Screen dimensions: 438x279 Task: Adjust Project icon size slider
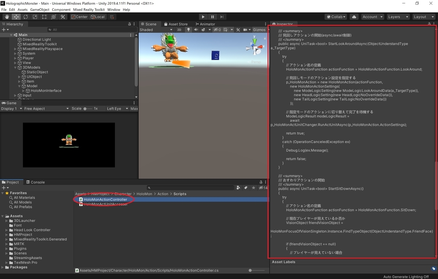257,271
